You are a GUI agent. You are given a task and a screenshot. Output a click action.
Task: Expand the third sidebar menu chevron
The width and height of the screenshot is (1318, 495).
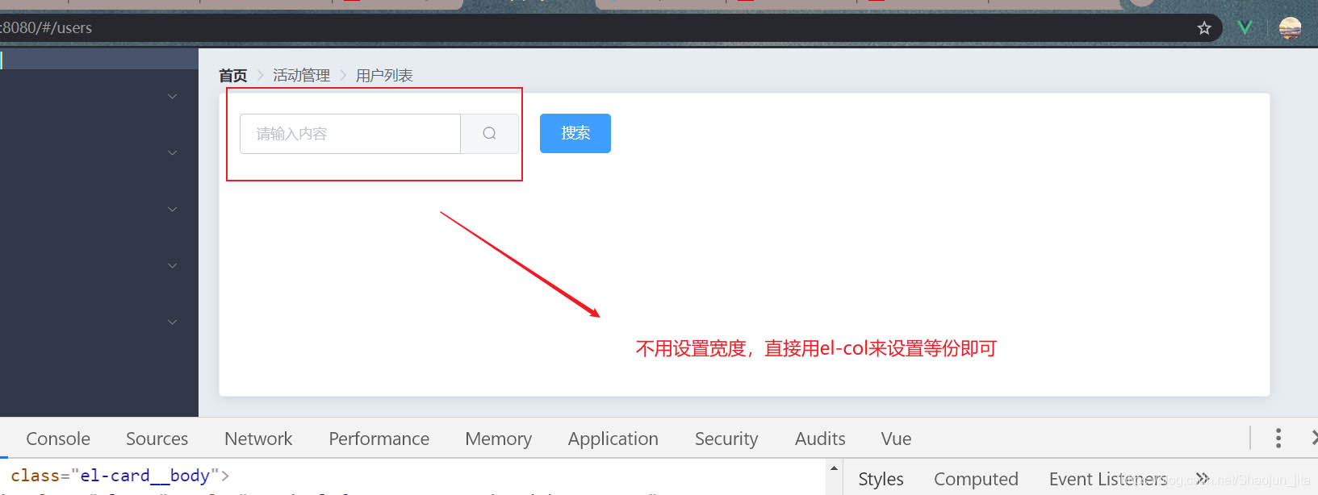click(x=172, y=210)
